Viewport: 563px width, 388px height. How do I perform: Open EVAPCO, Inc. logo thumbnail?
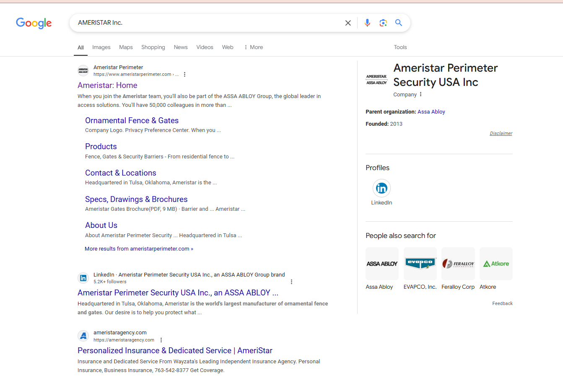(420, 264)
